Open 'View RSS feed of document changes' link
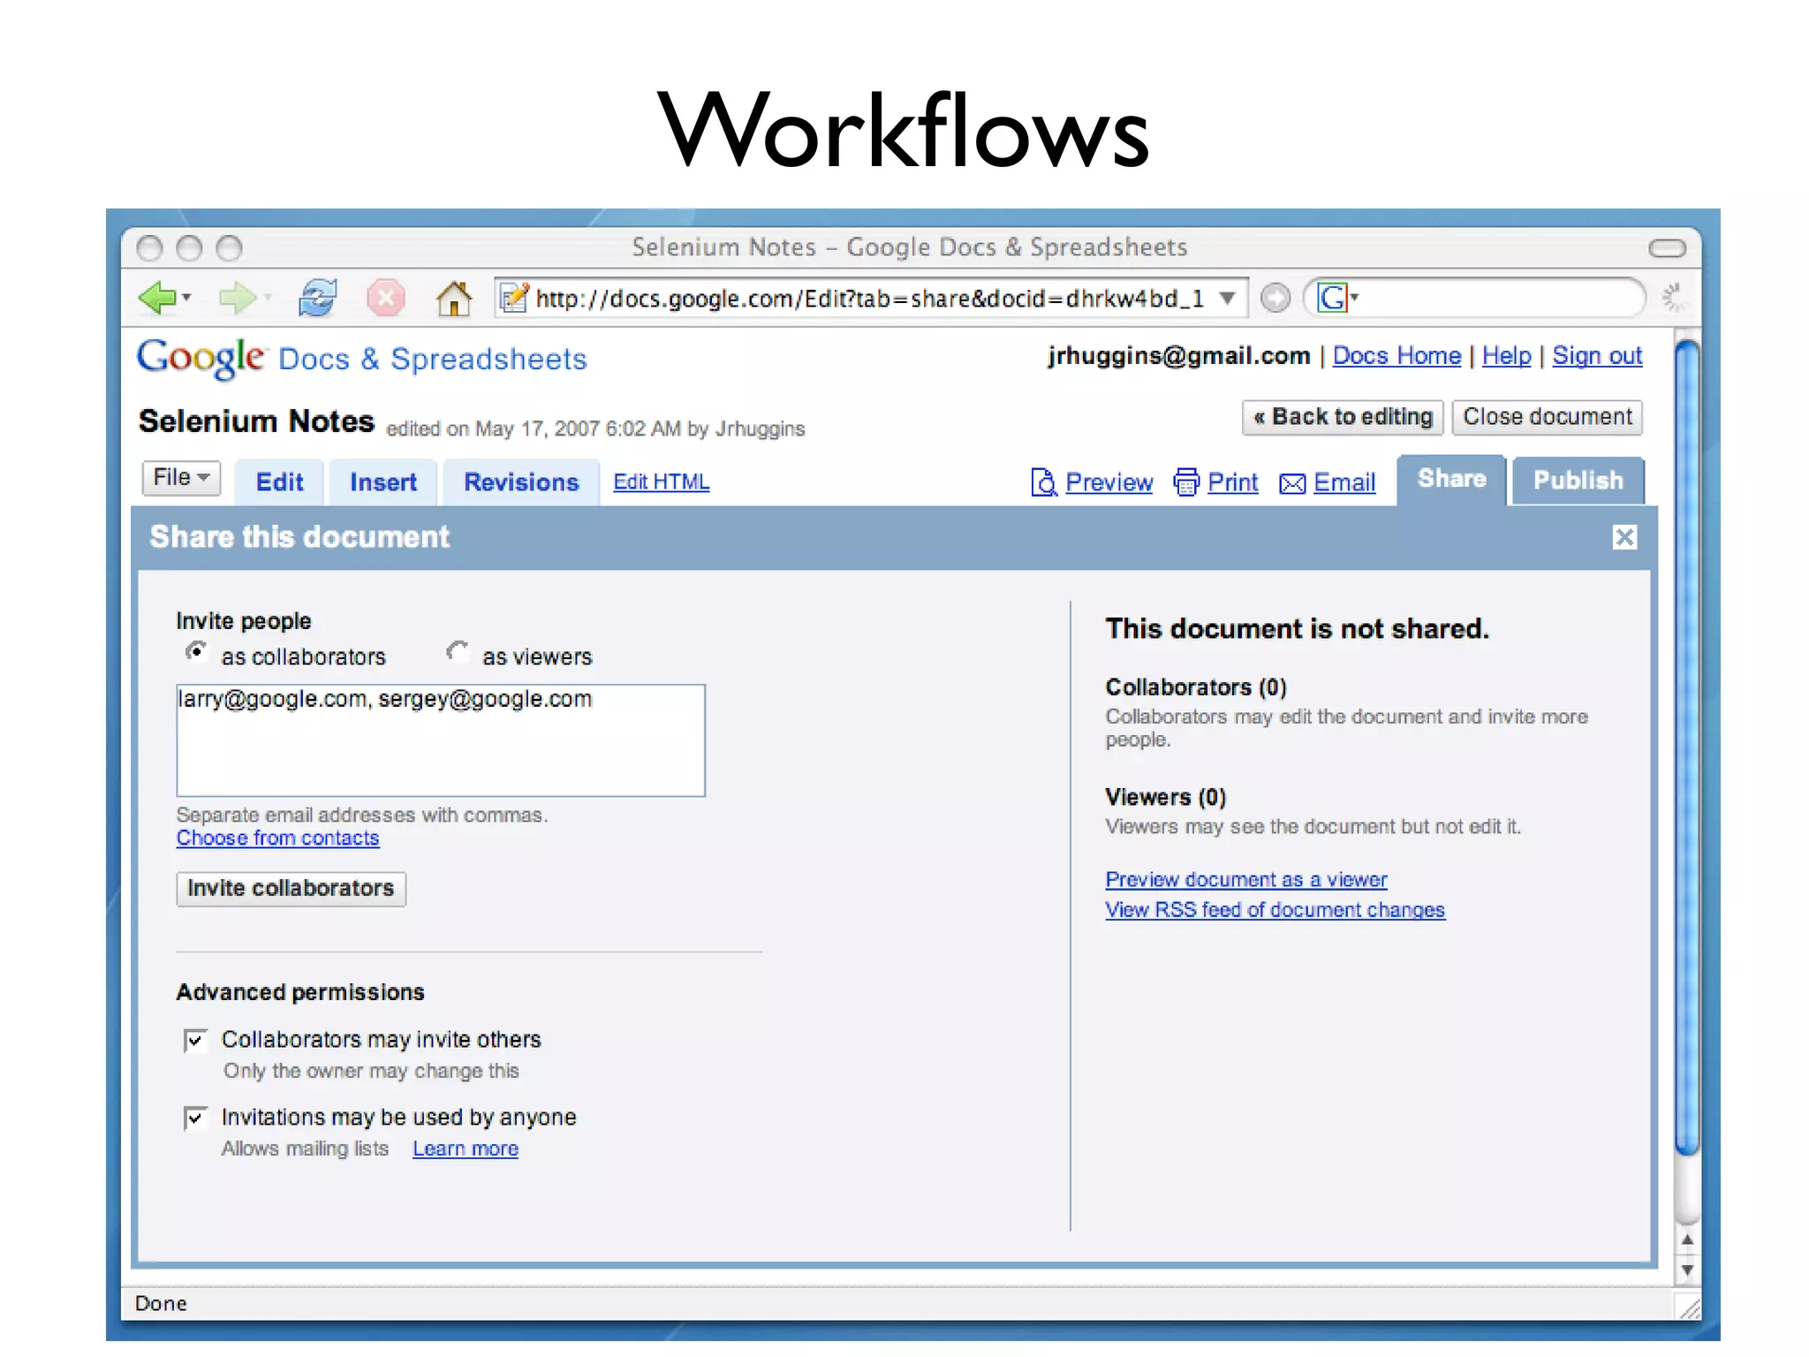This screenshot has height=1357, width=1809. click(x=1275, y=910)
